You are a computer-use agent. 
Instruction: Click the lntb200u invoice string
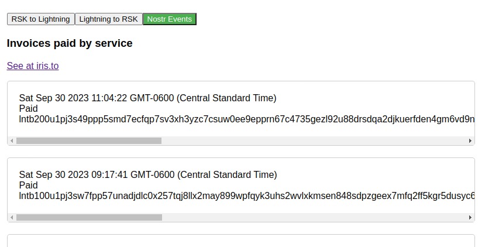(247, 119)
